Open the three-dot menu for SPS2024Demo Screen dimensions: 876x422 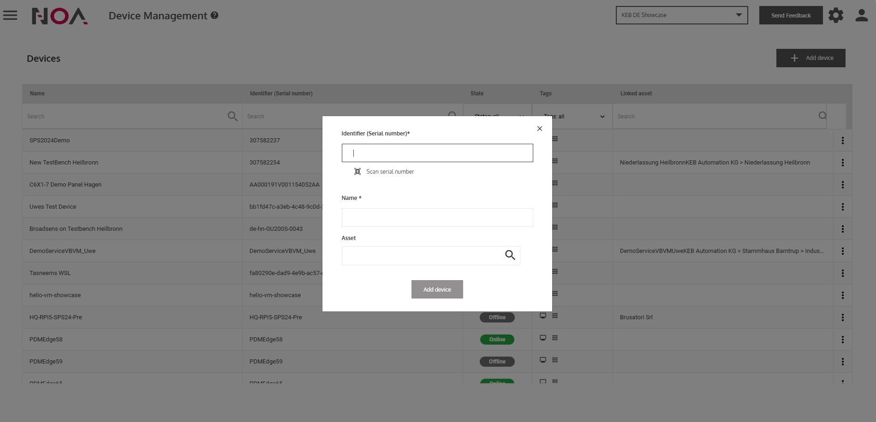click(842, 141)
